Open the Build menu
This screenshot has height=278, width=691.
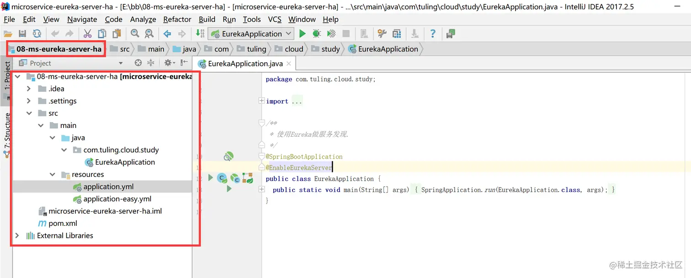(x=207, y=19)
